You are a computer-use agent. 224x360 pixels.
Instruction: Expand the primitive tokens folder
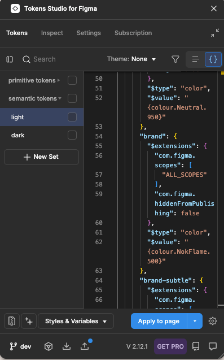[x=59, y=80]
